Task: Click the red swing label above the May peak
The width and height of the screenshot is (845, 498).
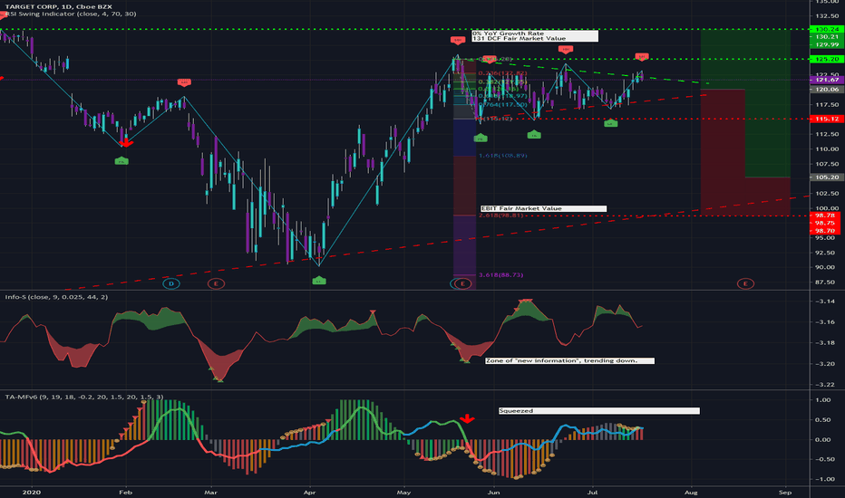Action: [x=458, y=41]
